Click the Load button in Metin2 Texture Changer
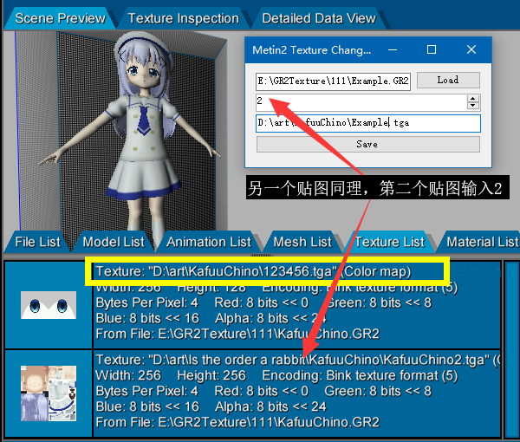The width and height of the screenshot is (520, 442). [x=448, y=80]
